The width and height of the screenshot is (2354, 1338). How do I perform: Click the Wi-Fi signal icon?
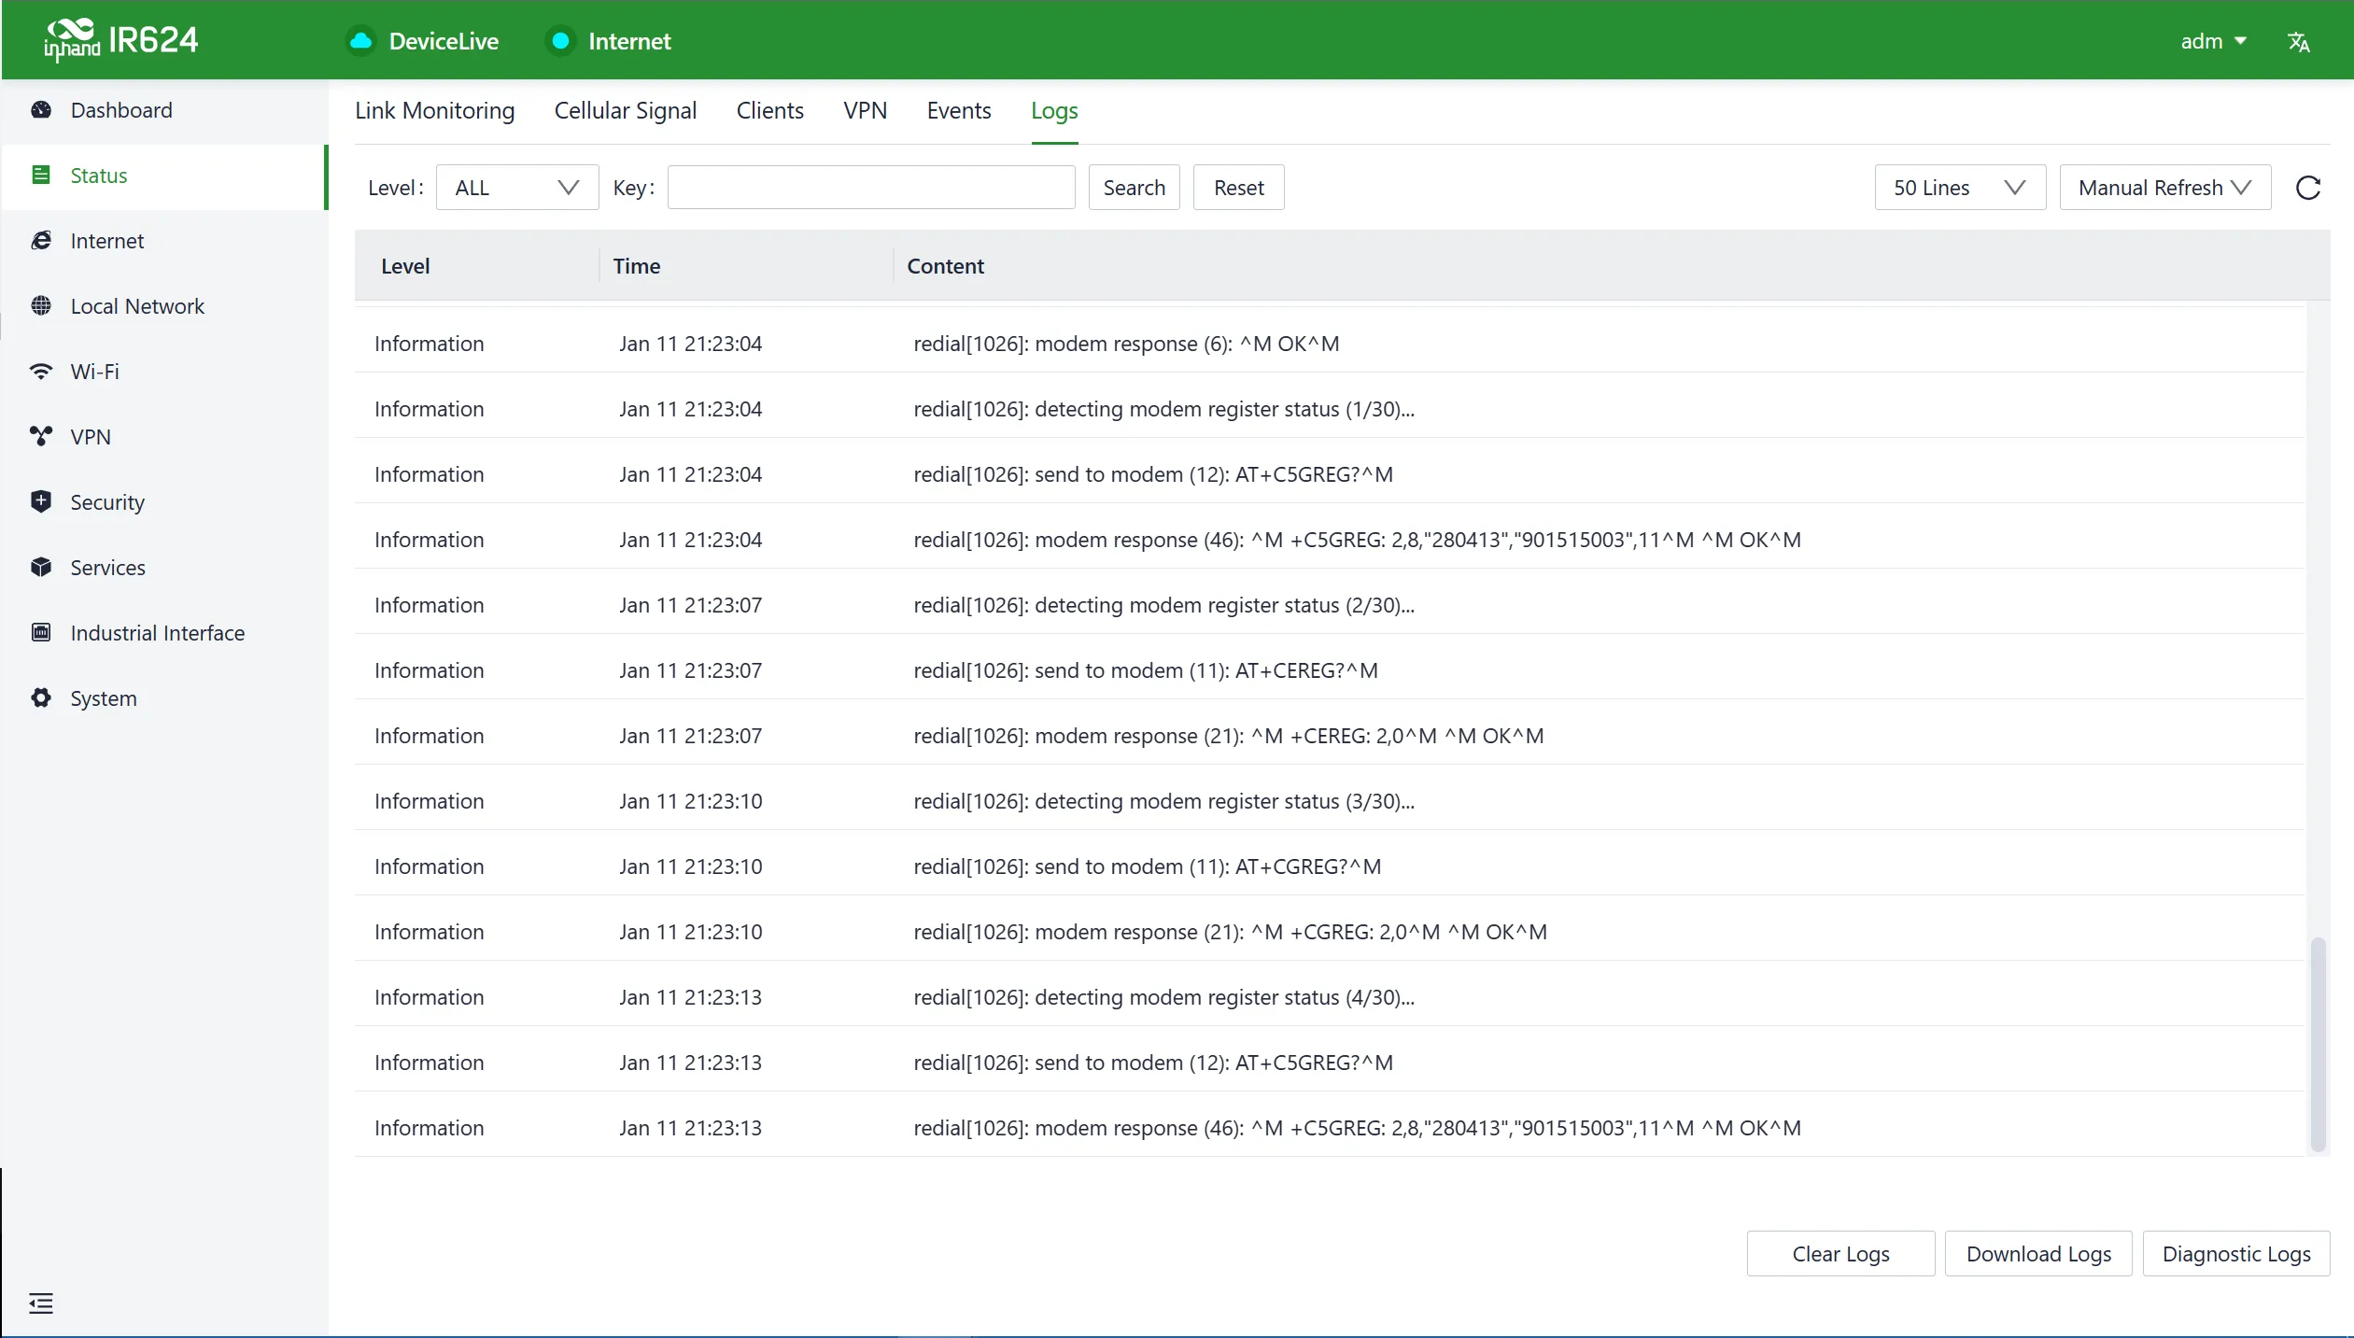41,372
